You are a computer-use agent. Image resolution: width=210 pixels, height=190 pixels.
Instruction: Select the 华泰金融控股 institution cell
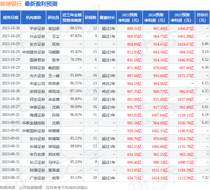click(34, 123)
